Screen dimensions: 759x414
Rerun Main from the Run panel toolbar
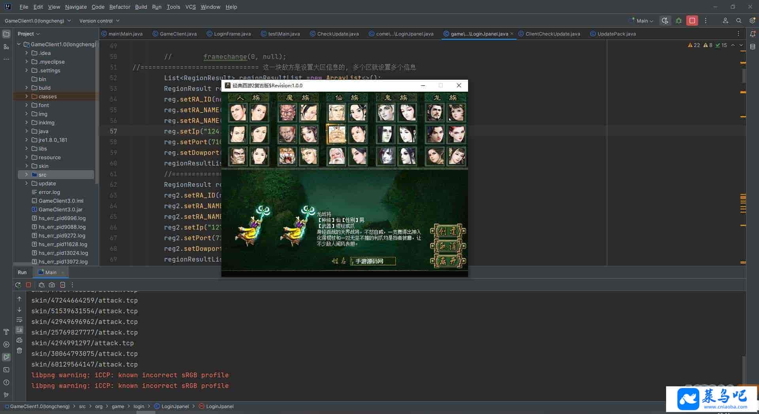tap(18, 285)
